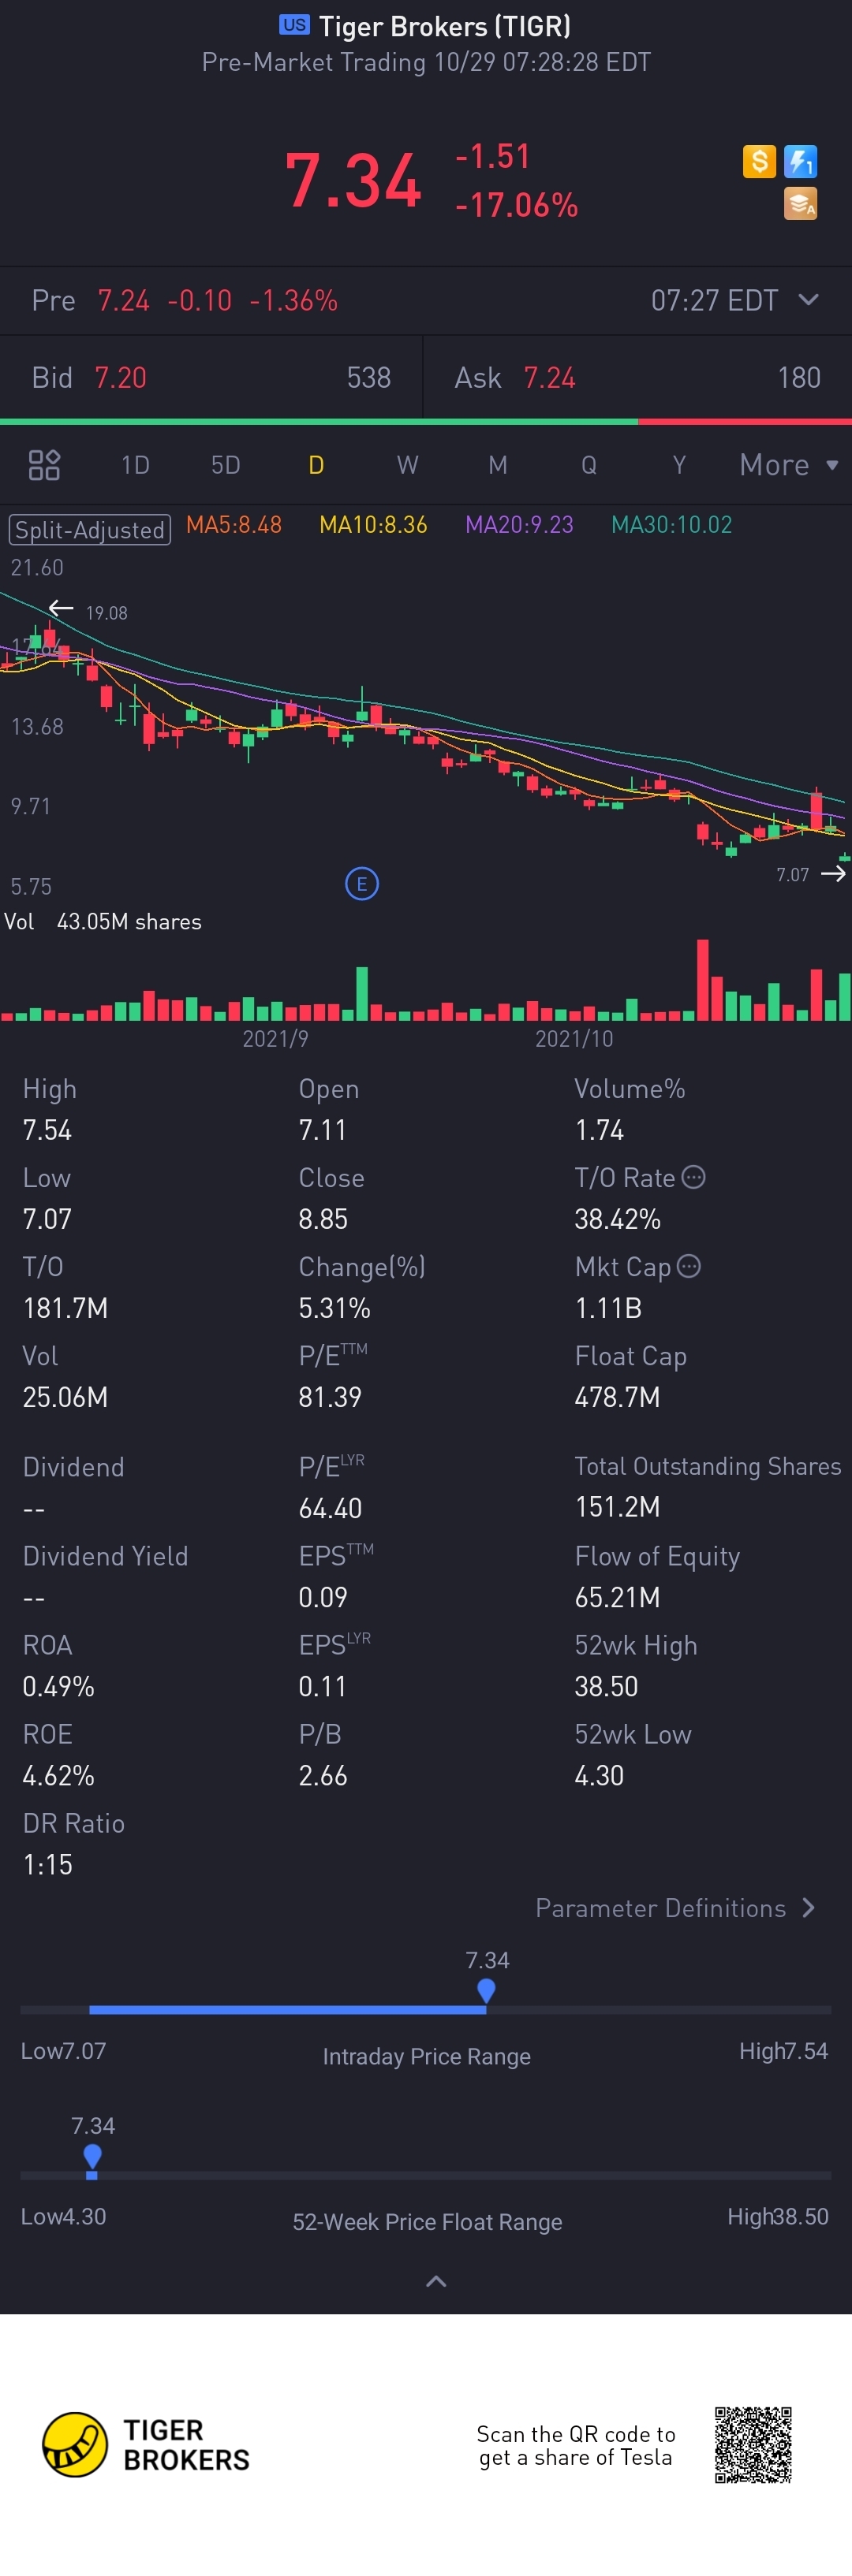Expand the pre-market time dropdown chevron

coord(809,299)
